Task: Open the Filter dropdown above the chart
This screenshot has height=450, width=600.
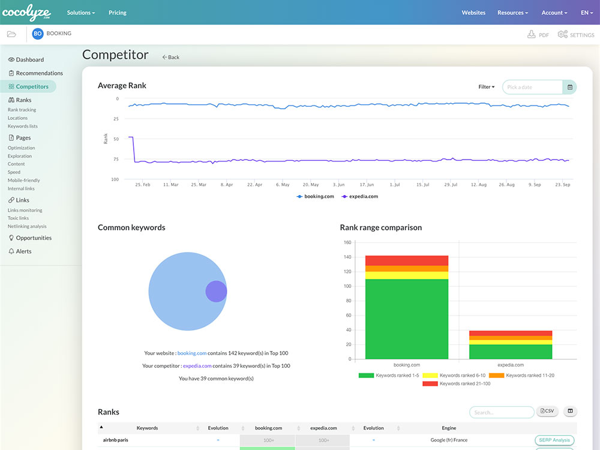Action: click(x=485, y=86)
